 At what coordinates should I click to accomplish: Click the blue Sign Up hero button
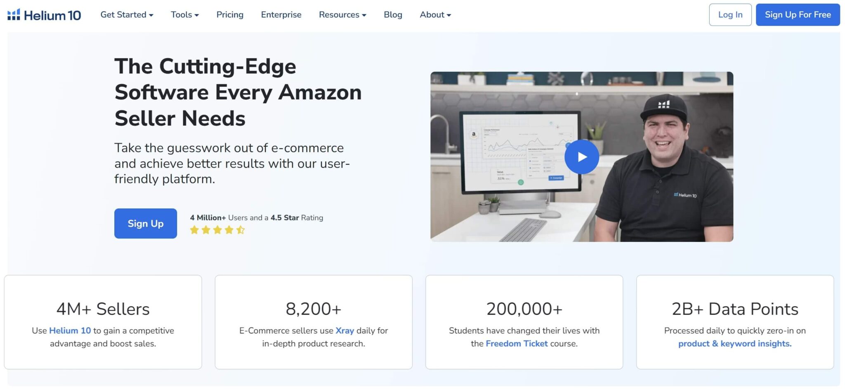click(x=146, y=223)
